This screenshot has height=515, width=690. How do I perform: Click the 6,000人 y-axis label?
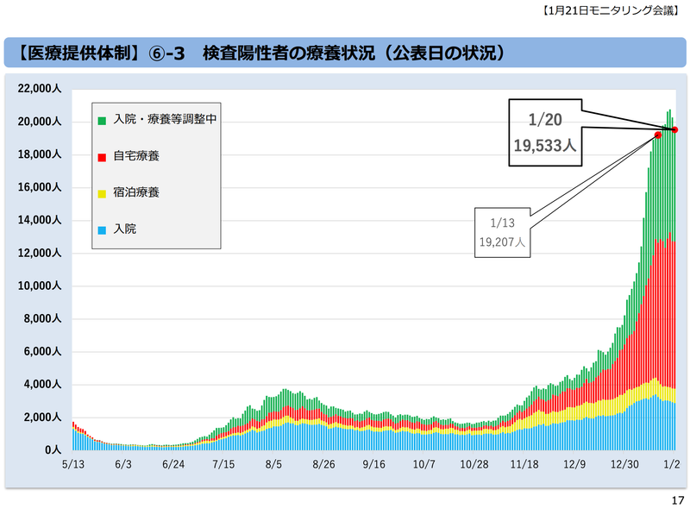pos(42,352)
